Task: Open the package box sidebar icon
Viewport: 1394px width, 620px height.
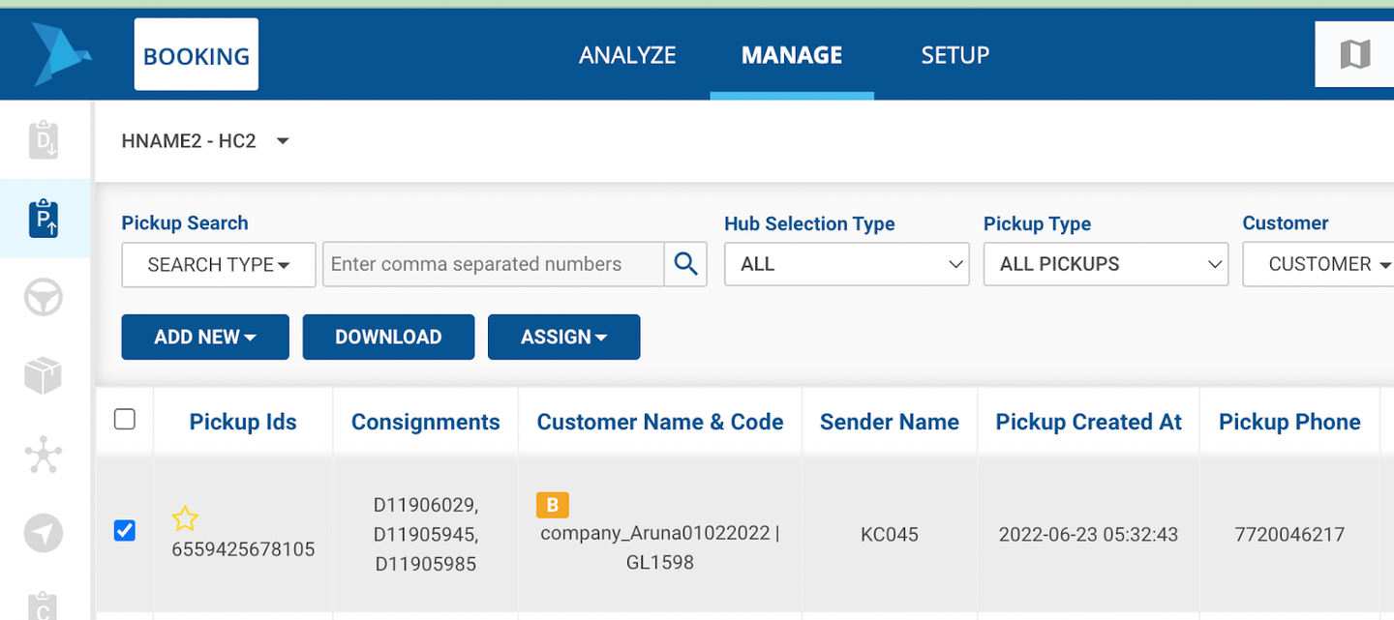Action: click(x=44, y=376)
